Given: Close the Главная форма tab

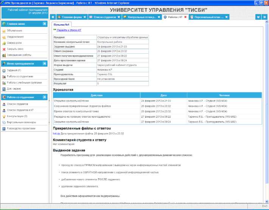Looking at the screenshot, I should [x=85, y=17].
